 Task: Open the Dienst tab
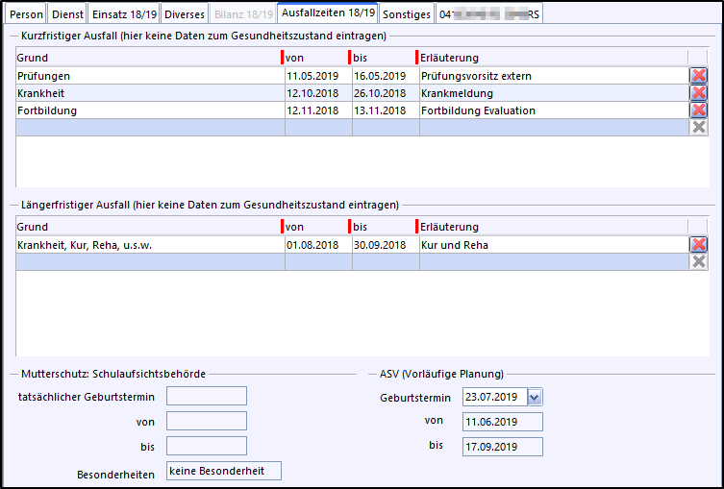pyautogui.click(x=67, y=14)
